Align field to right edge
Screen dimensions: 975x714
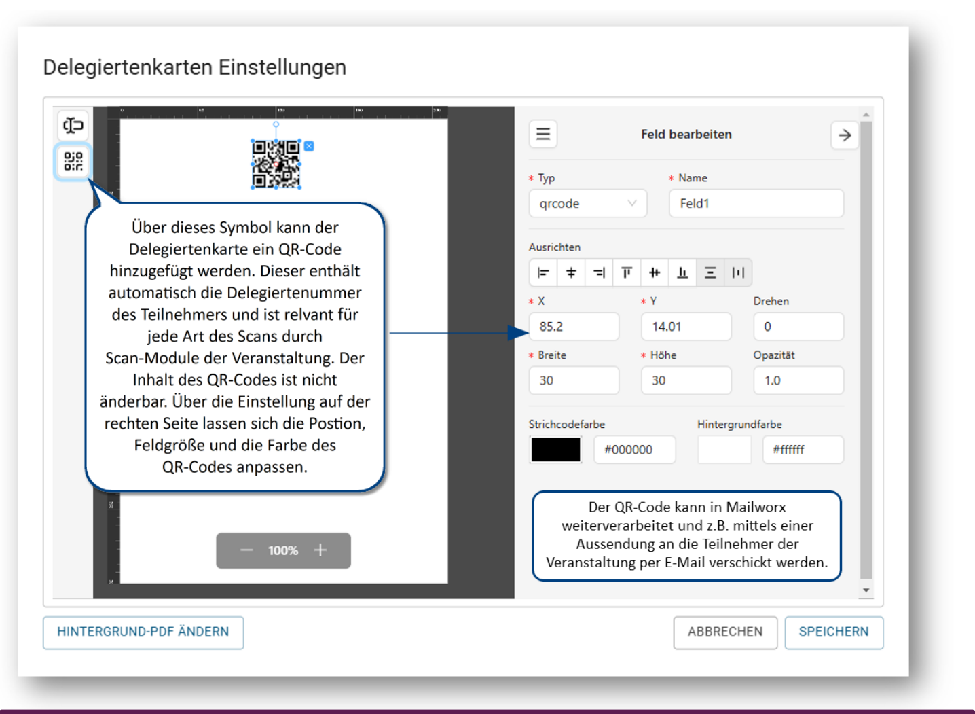(599, 272)
